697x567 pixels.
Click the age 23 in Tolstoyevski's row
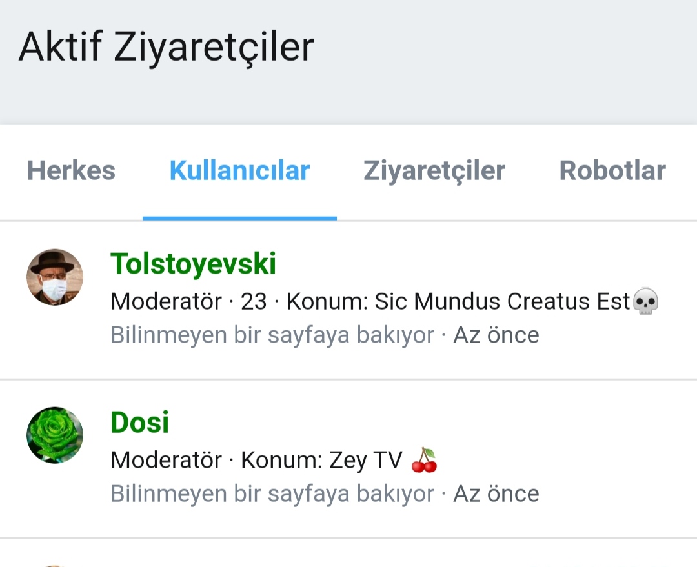coord(254,301)
